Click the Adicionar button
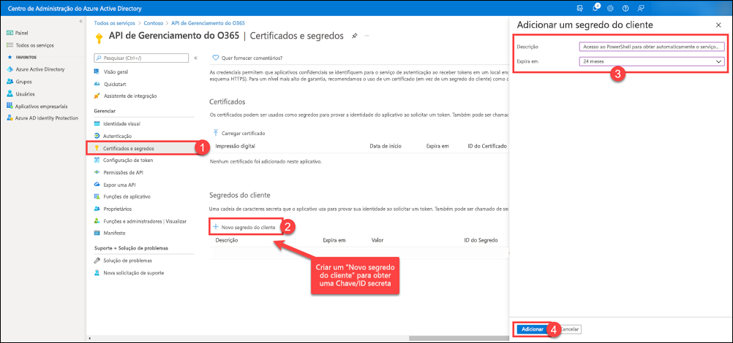The width and height of the screenshot is (733, 343). pos(532,329)
